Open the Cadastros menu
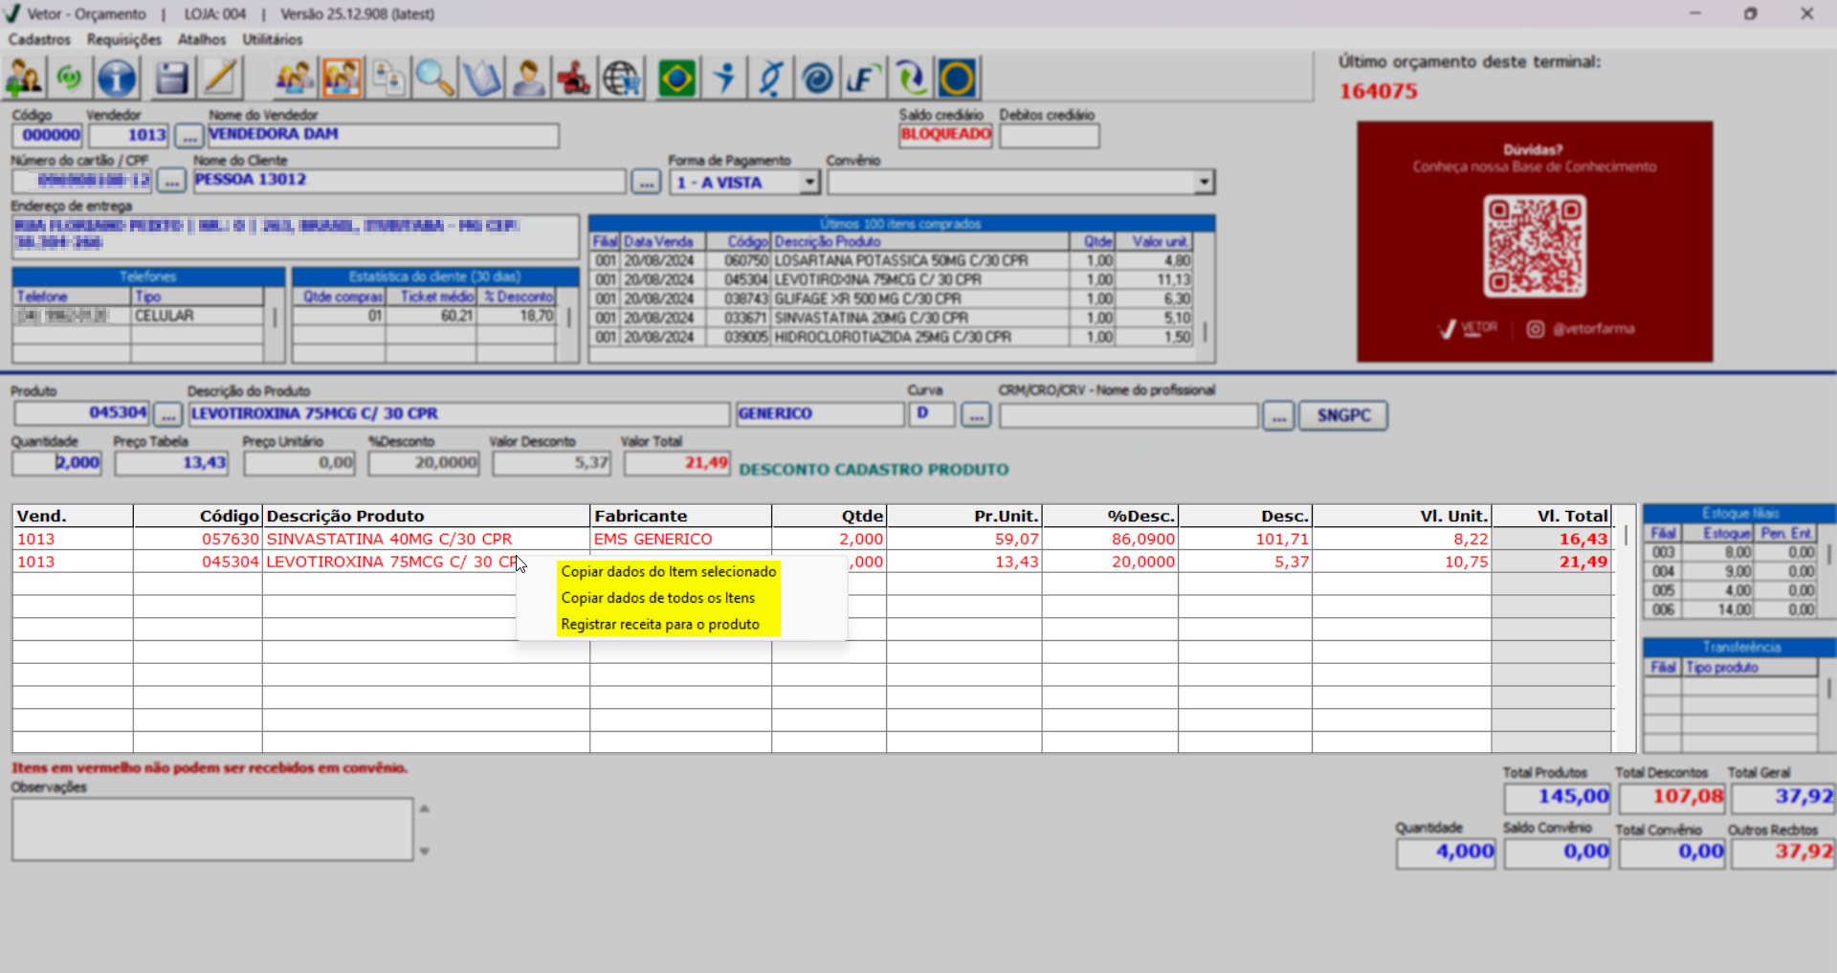 pyautogui.click(x=39, y=39)
